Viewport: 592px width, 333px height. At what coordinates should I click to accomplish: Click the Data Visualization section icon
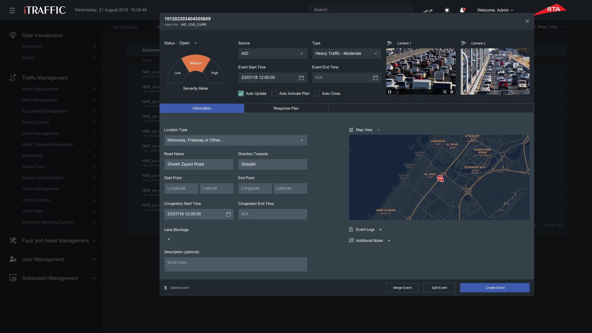(x=13, y=35)
